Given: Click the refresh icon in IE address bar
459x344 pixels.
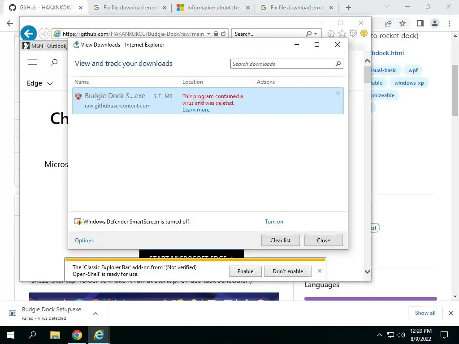Looking at the screenshot, I should point(223,34).
